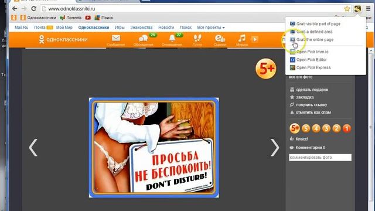Viewport: 375px width, 211px height.
Task: Click отметить как спам
Action: [x=311, y=112]
